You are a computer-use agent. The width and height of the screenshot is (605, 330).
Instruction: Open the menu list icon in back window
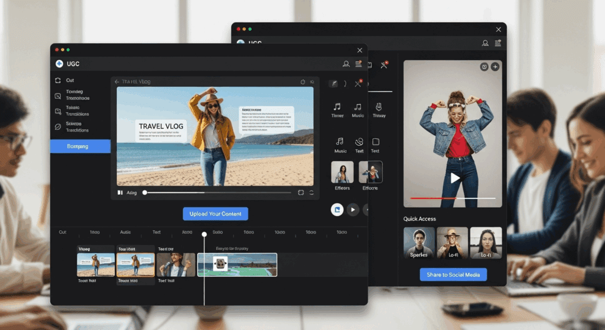click(x=497, y=43)
